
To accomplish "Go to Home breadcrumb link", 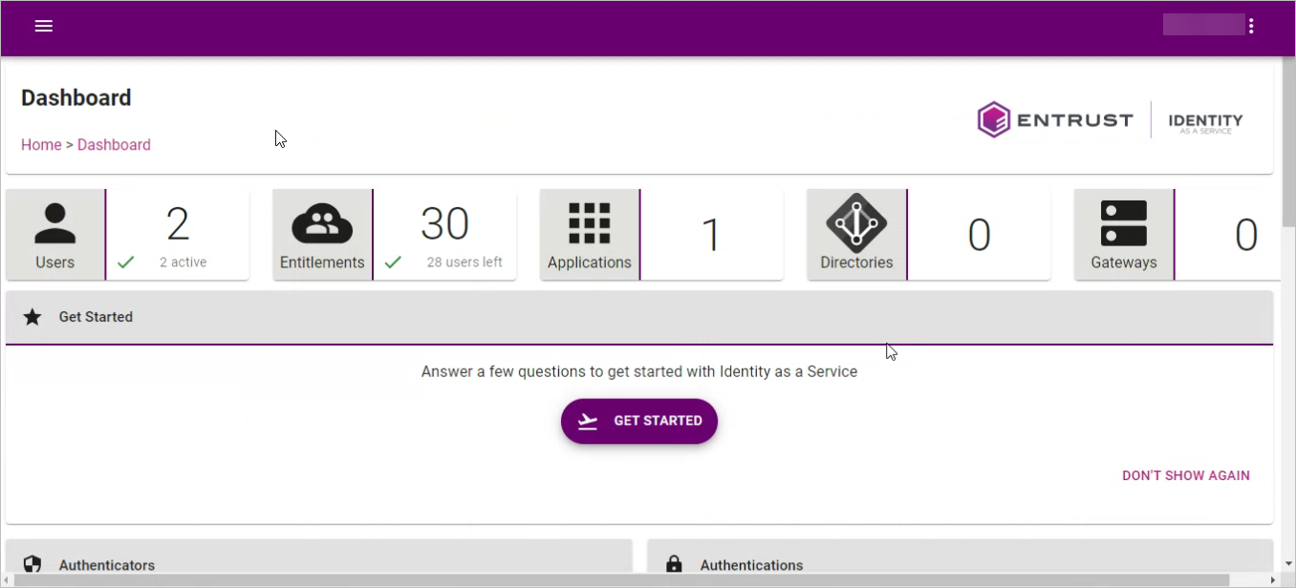I will (x=41, y=145).
